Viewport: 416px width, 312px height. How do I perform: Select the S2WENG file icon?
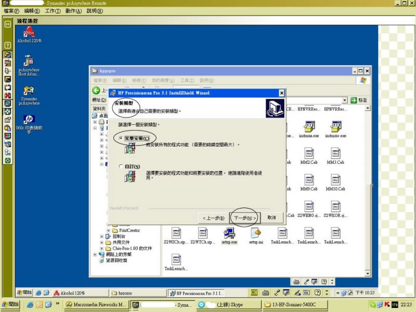309,209
